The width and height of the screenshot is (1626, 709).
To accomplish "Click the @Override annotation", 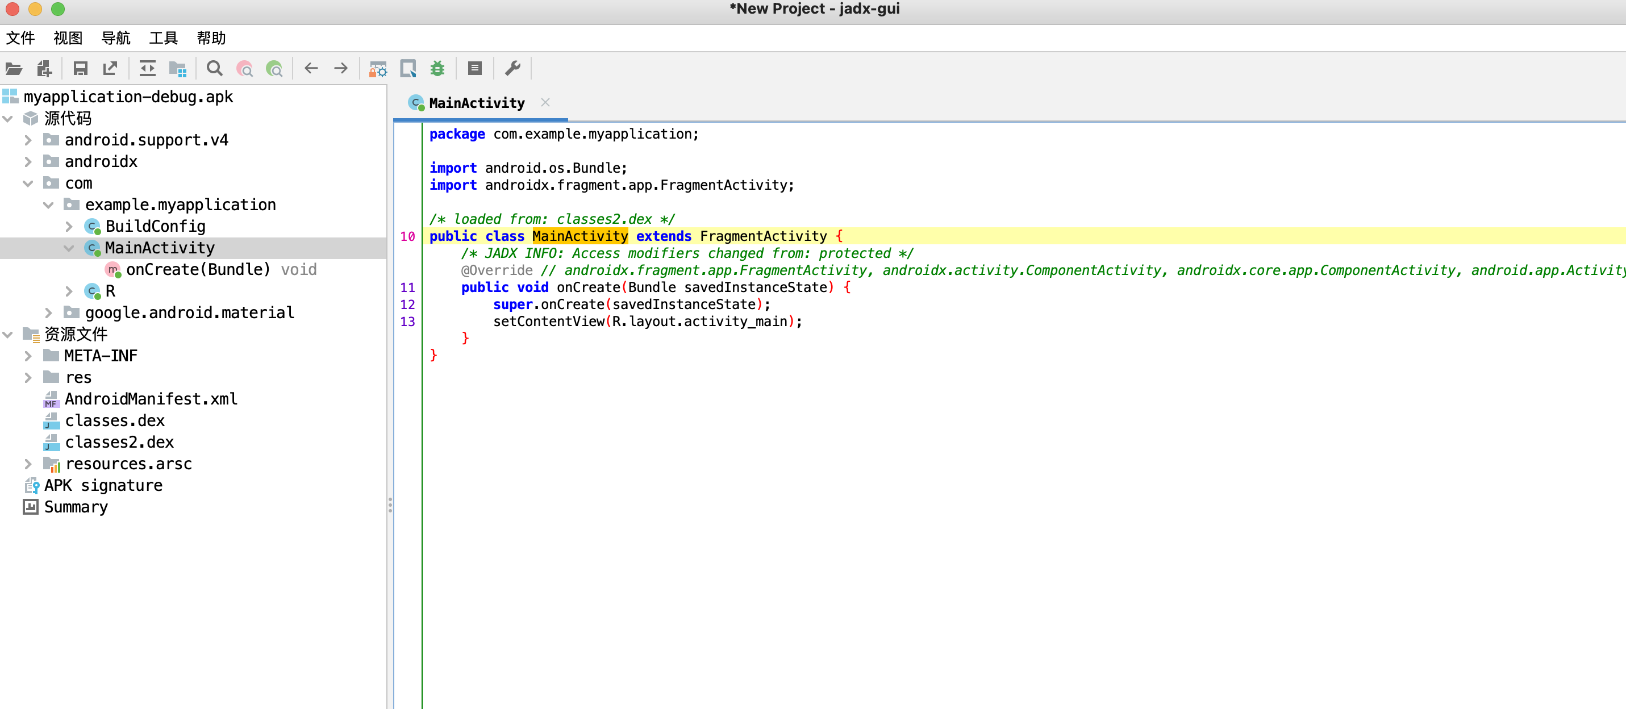I will coord(497,270).
